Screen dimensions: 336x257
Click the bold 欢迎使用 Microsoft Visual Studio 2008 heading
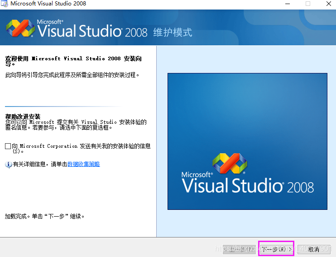coord(73,61)
